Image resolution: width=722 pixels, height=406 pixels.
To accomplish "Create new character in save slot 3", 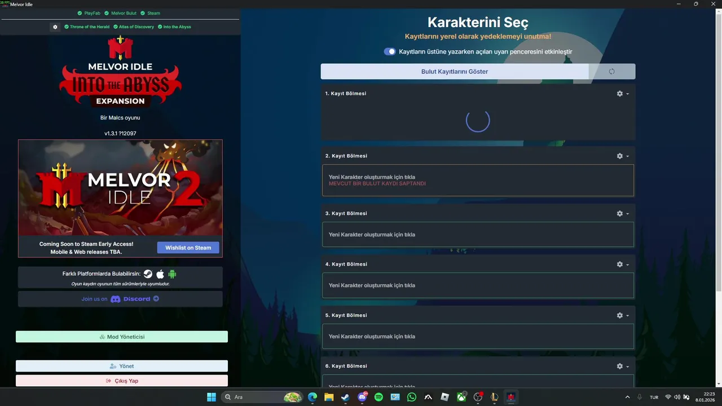I will (478, 235).
